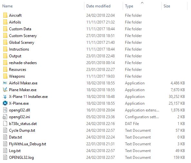Click the opengl32.ini settings file icon
Image resolution: width=191 pixels, height=163 pixels.
point(5,117)
